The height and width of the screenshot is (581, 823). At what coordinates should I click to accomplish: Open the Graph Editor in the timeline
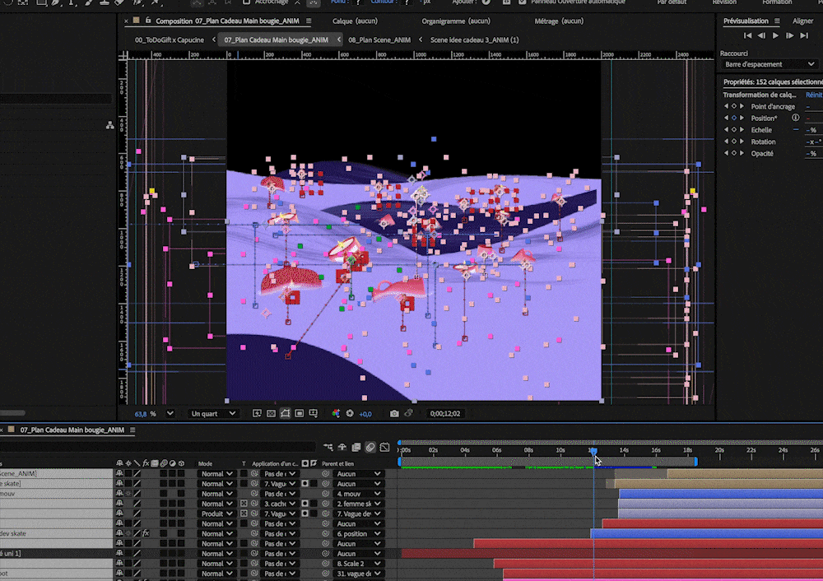tap(384, 448)
